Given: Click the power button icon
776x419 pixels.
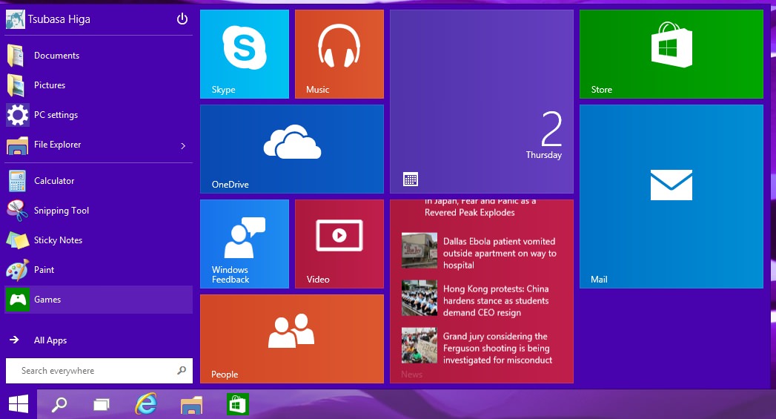Looking at the screenshot, I should pos(182,19).
